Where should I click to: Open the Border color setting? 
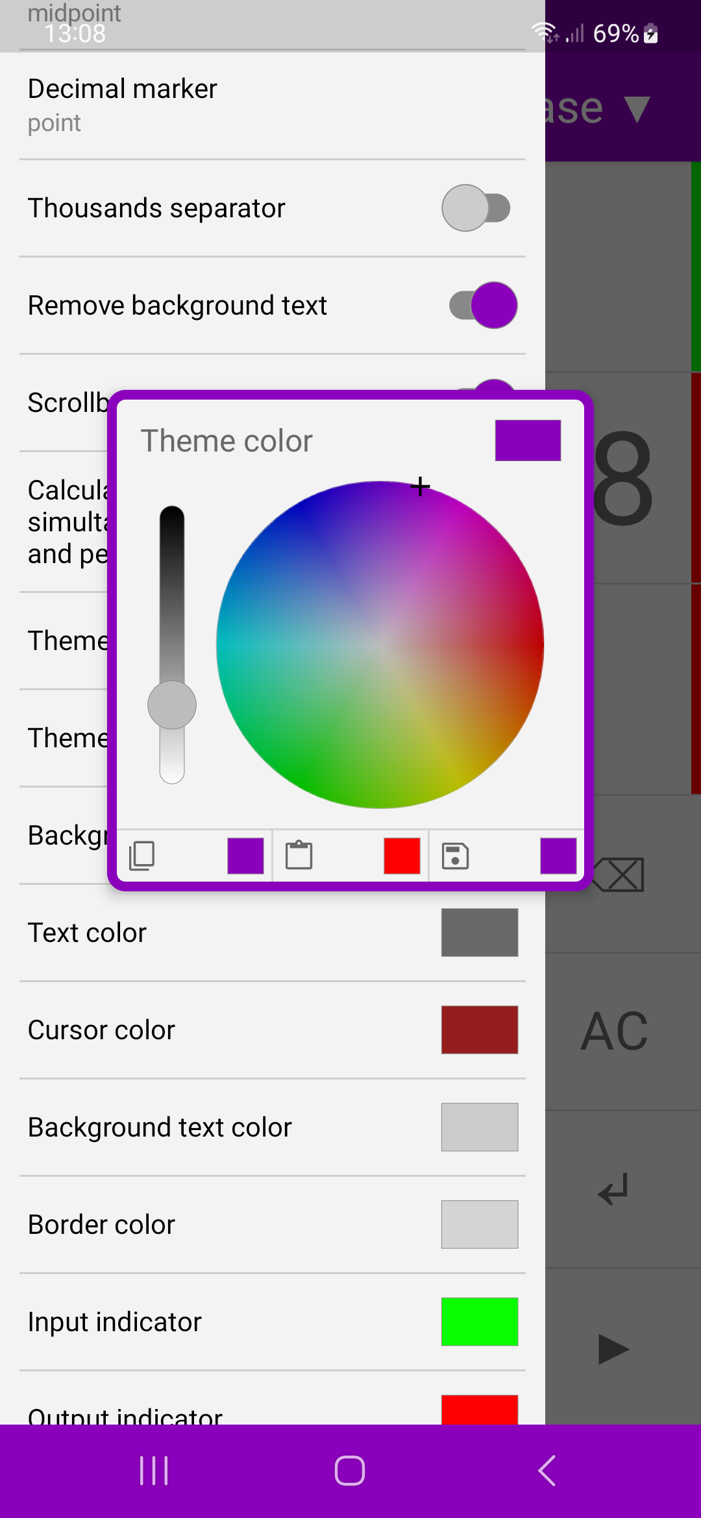pyautogui.click(x=273, y=1225)
